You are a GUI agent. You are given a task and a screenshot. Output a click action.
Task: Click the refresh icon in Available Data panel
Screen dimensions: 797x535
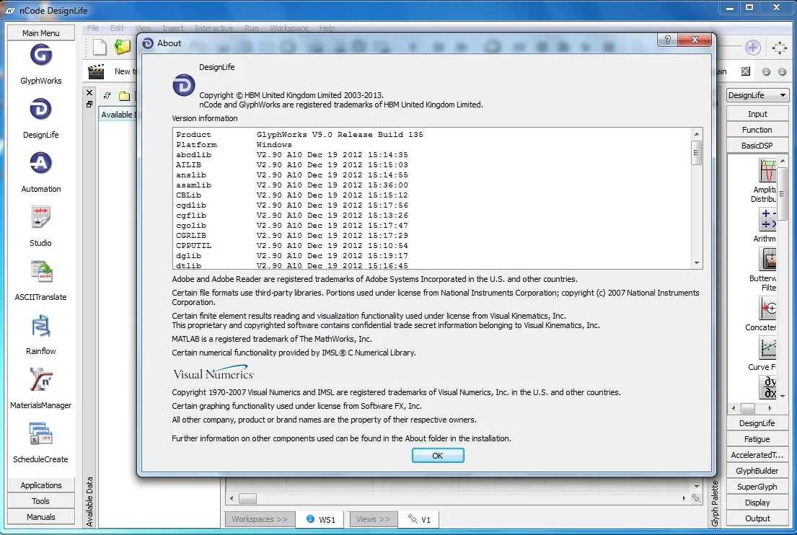(107, 95)
